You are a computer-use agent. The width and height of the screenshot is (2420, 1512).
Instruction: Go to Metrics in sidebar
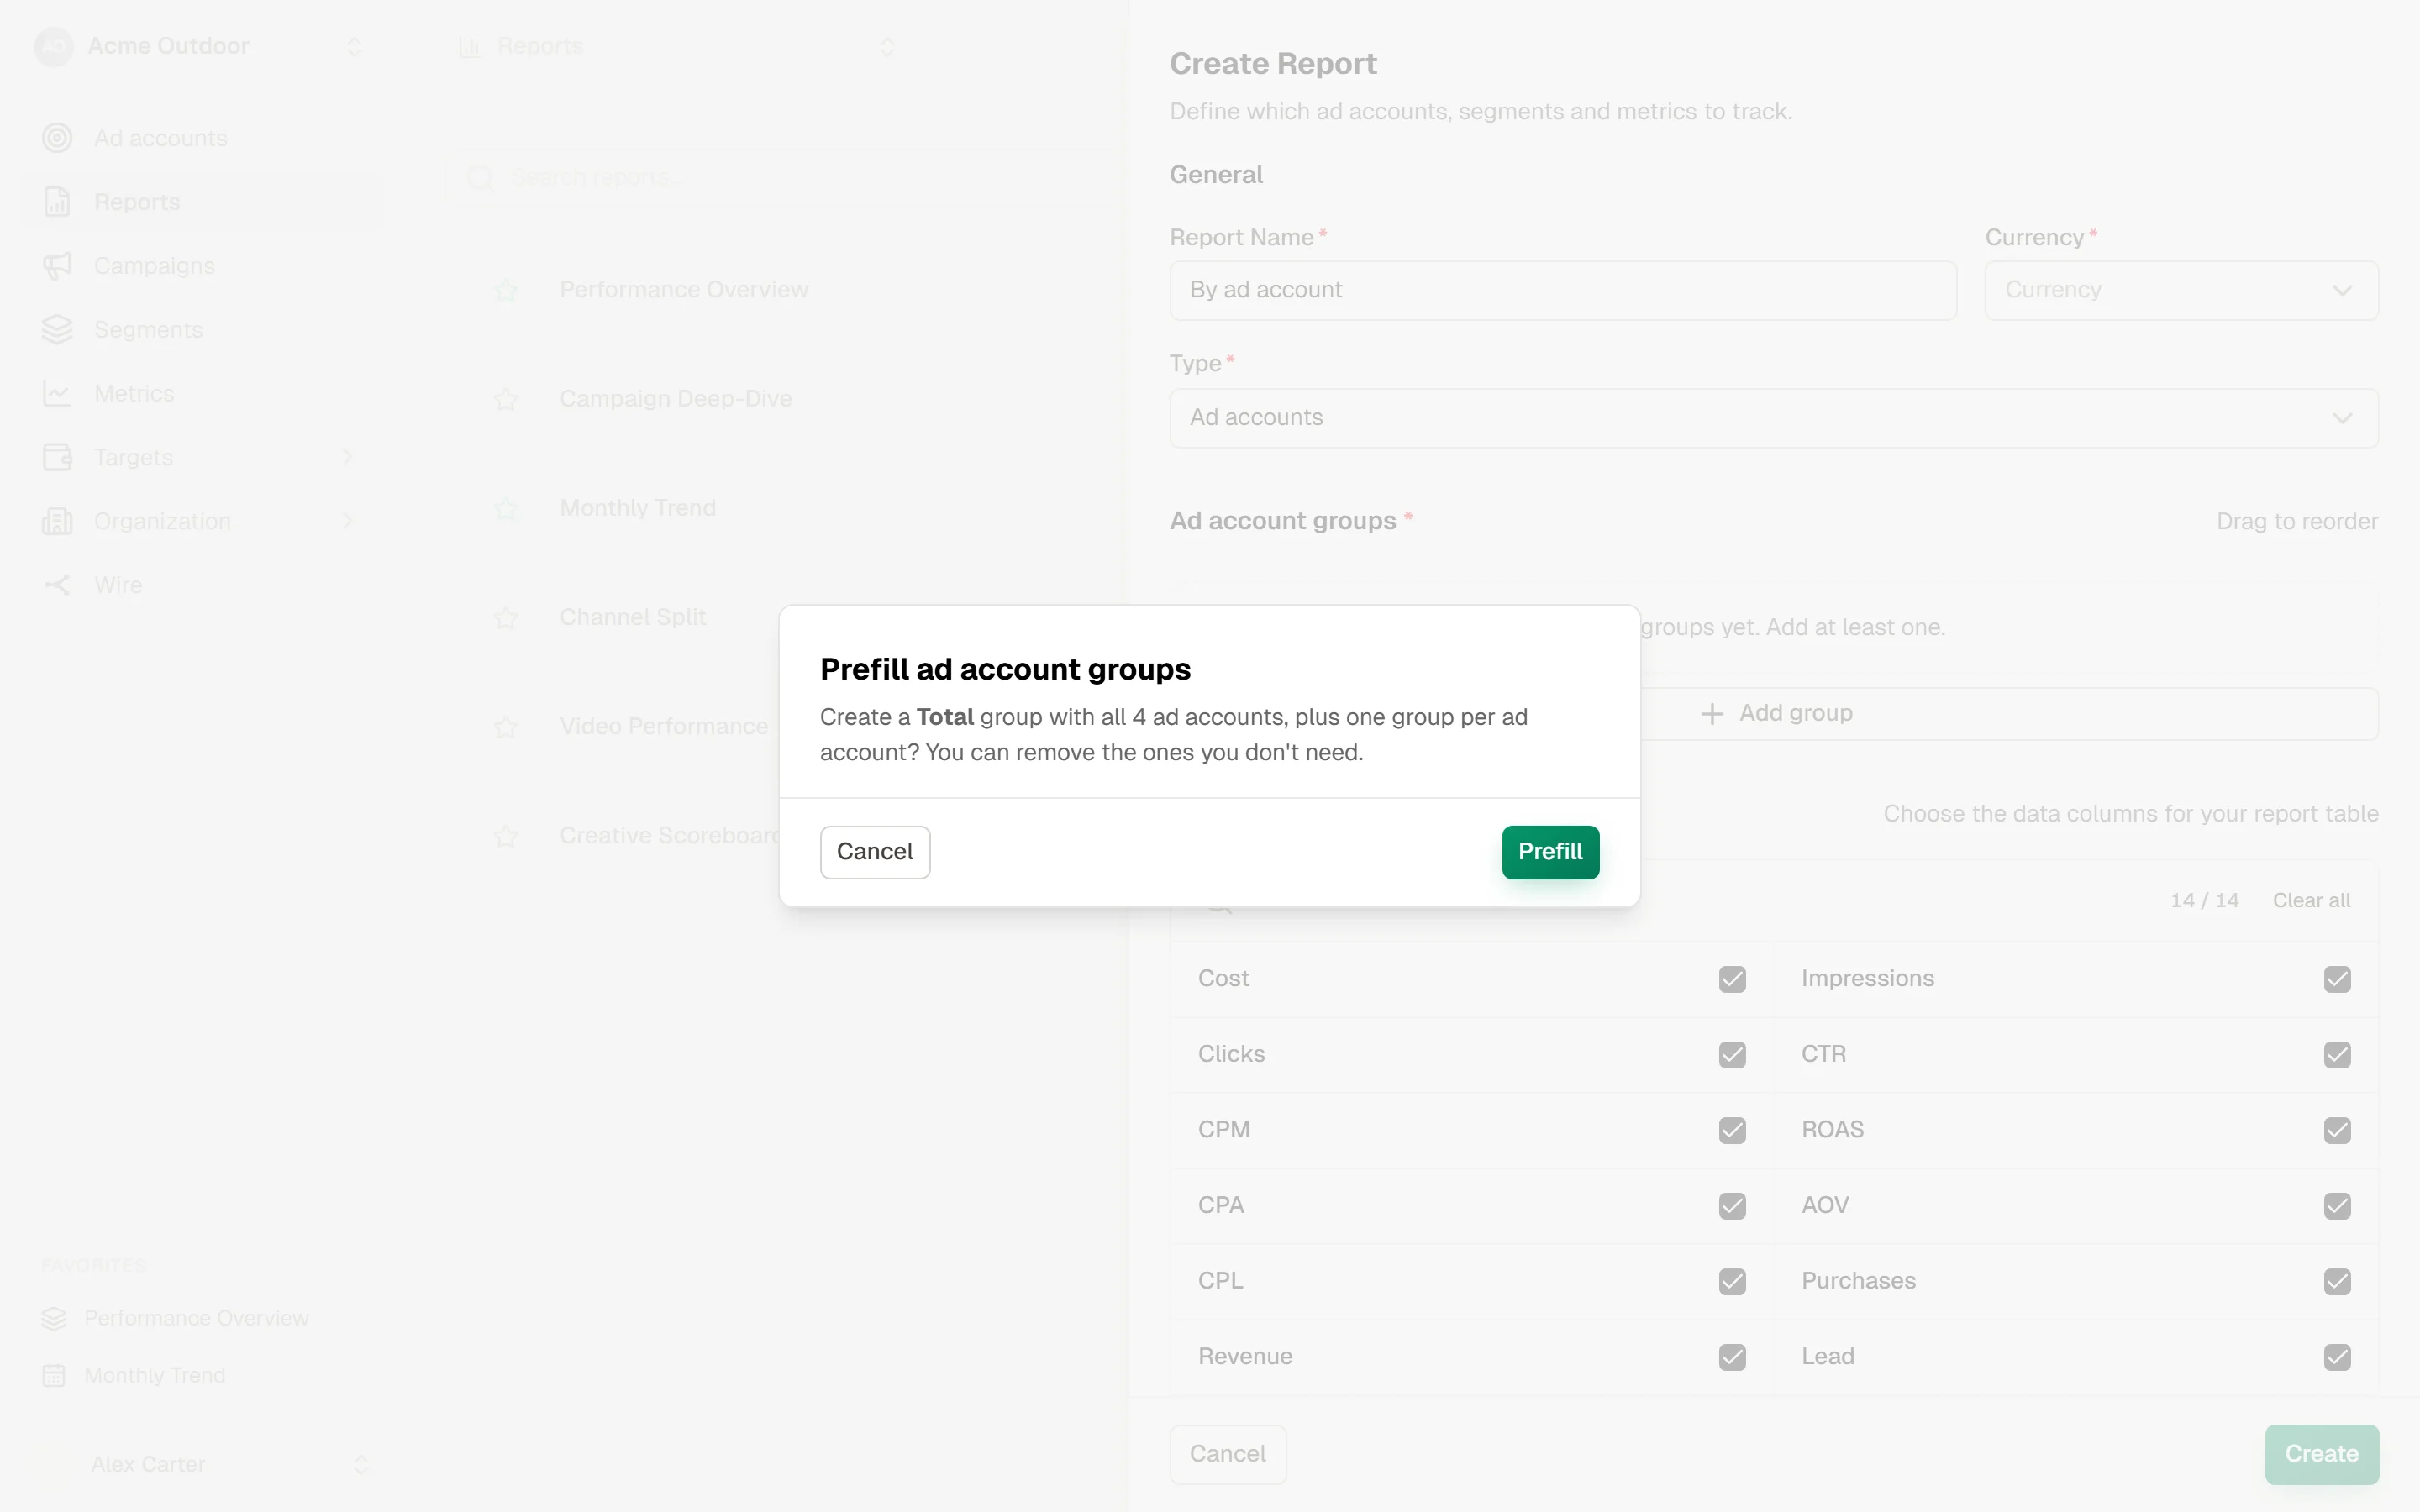[x=201, y=394]
